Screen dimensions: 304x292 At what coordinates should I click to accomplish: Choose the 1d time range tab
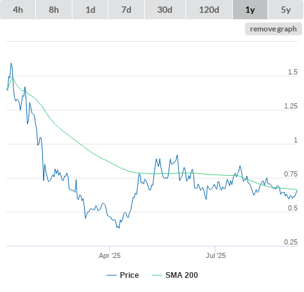click(90, 10)
